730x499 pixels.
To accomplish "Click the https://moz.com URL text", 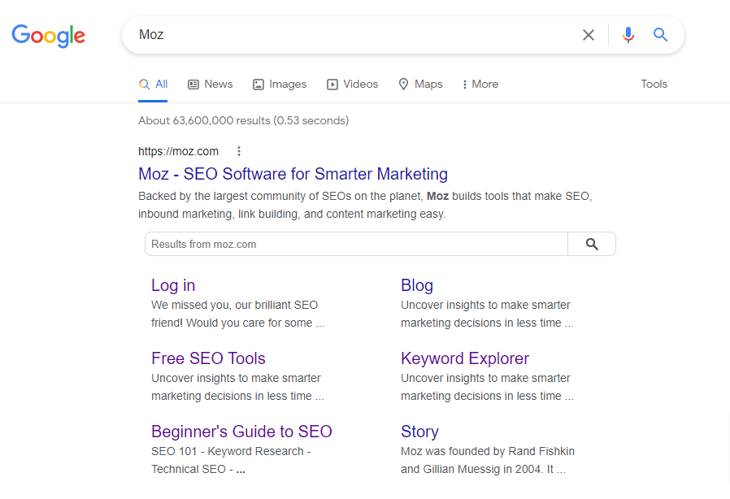I will coord(178,151).
